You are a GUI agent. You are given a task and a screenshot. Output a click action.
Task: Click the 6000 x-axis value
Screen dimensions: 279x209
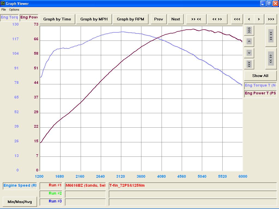[243, 176]
